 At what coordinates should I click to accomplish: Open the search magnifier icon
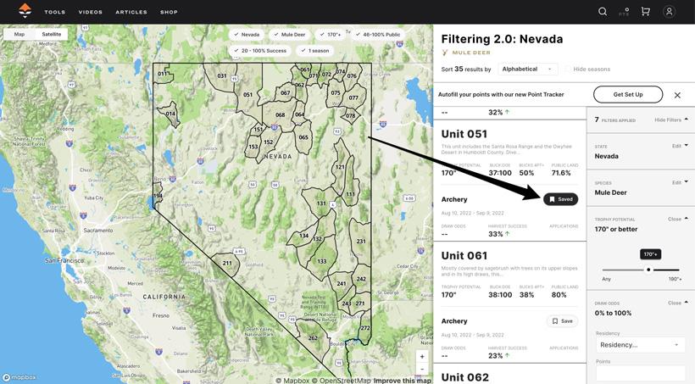[603, 12]
